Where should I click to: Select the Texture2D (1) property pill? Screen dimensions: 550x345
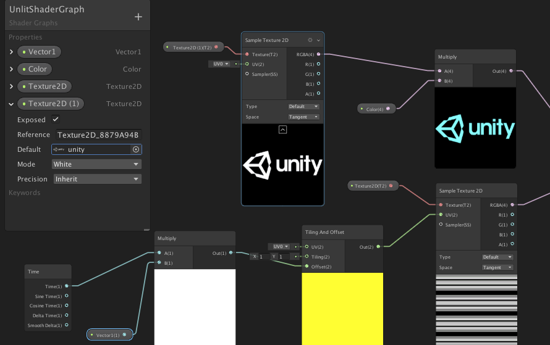point(51,104)
